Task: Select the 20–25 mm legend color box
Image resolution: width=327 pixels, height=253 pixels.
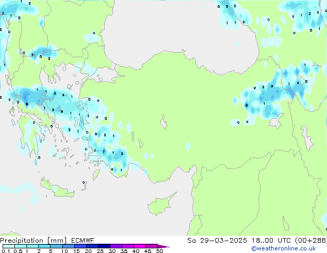Action: pyautogui.click(x=92, y=246)
